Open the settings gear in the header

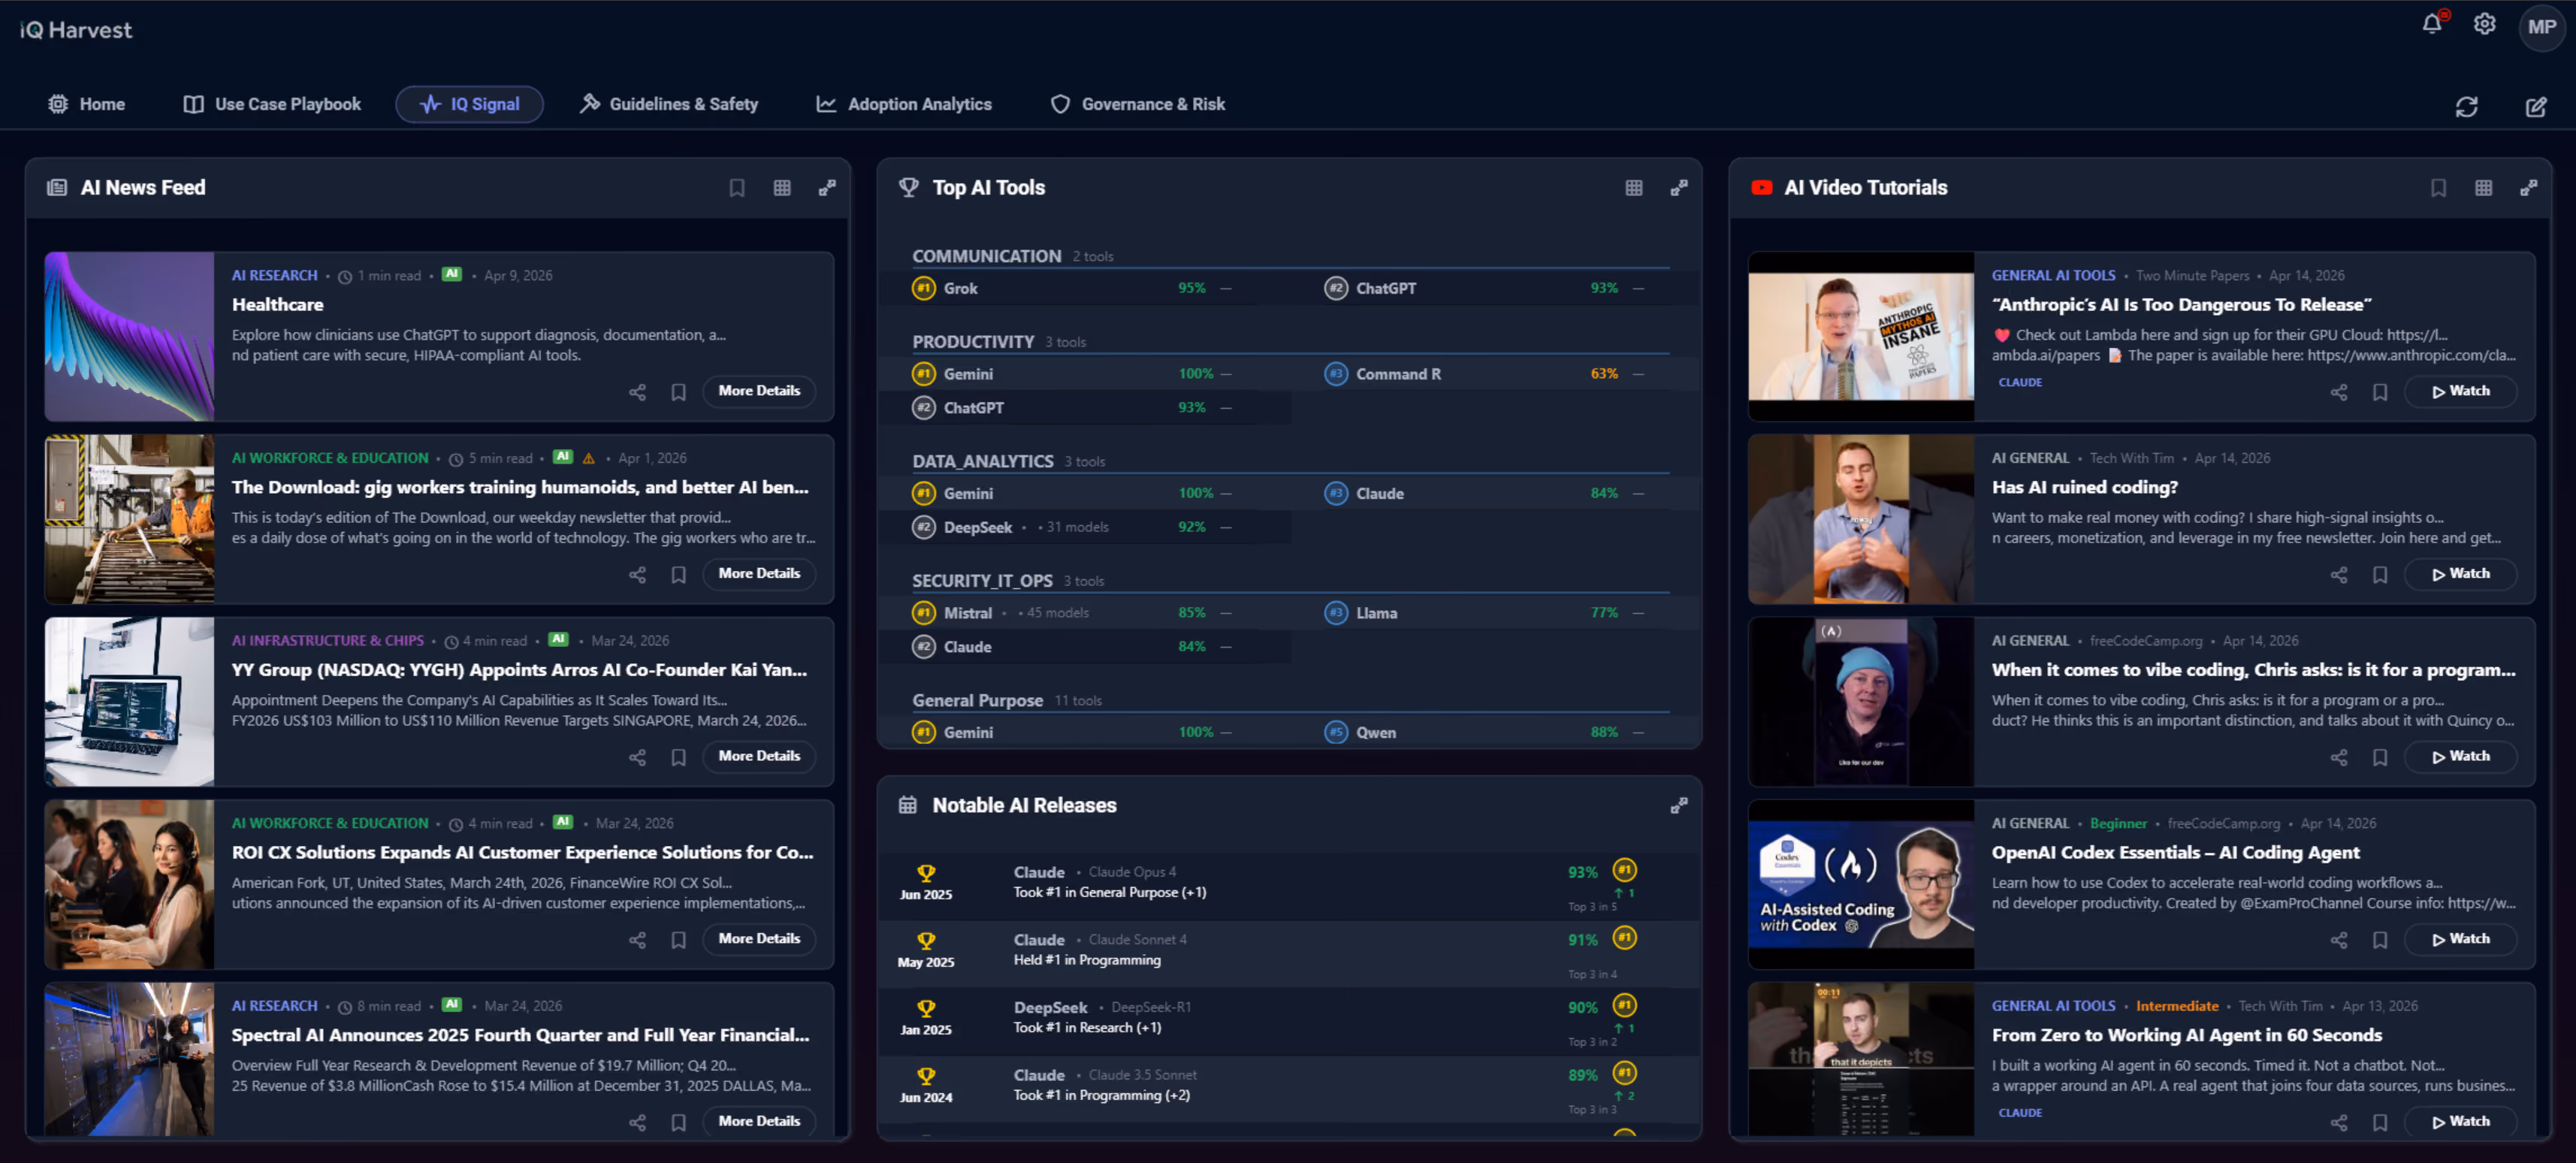(x=2484, y=25)
